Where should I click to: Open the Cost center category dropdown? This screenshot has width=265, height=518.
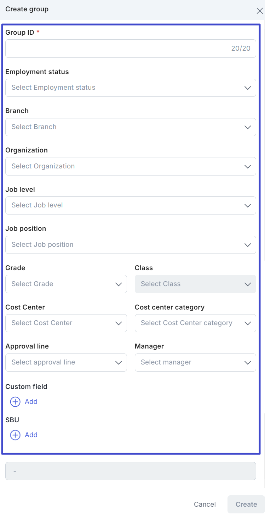(195, 323)
